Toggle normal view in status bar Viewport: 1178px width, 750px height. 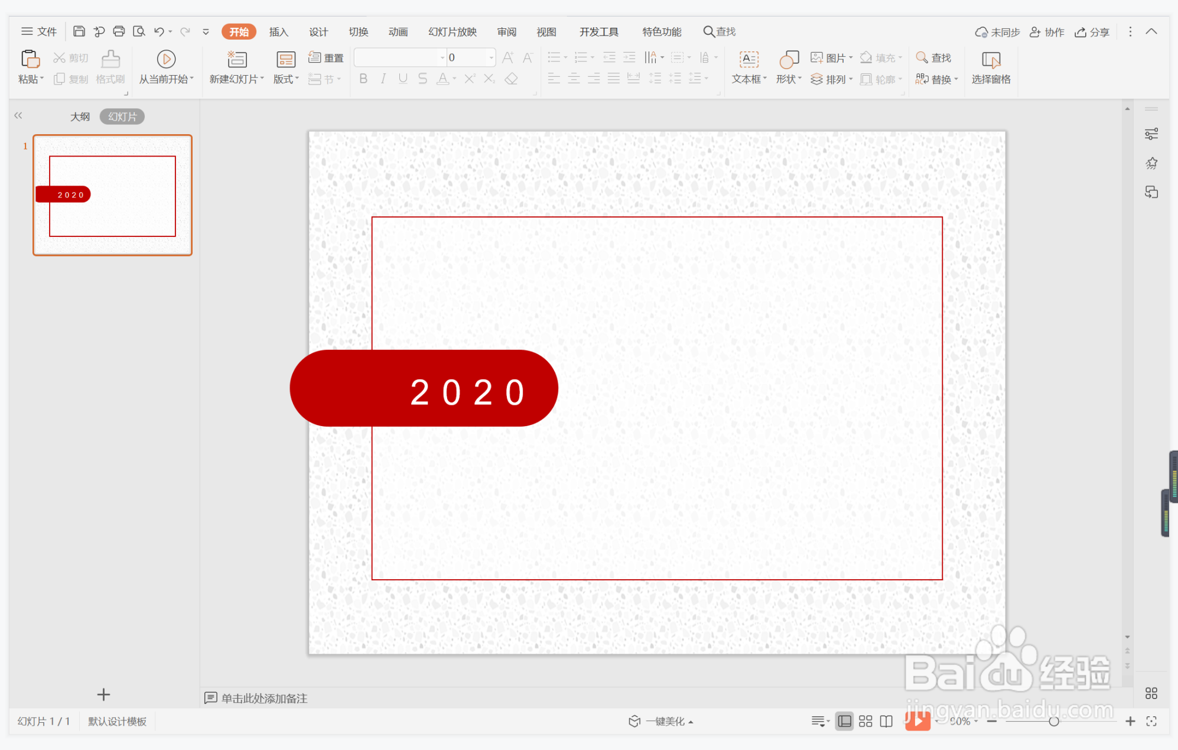(845, 721)
